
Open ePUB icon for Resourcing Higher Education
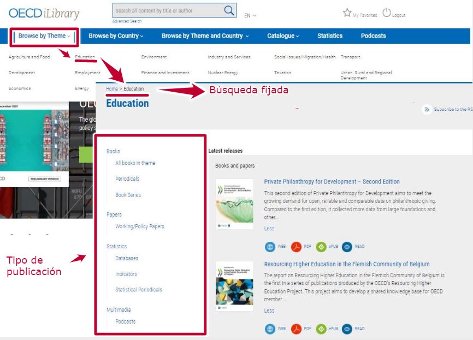[x=321, y=329]
